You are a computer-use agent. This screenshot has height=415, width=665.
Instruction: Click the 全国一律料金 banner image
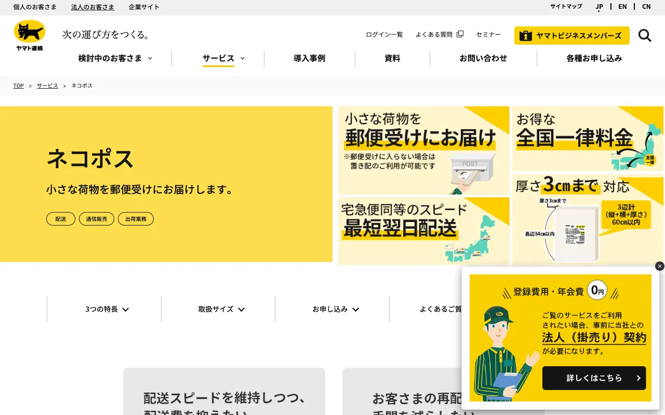pos(588,139)
